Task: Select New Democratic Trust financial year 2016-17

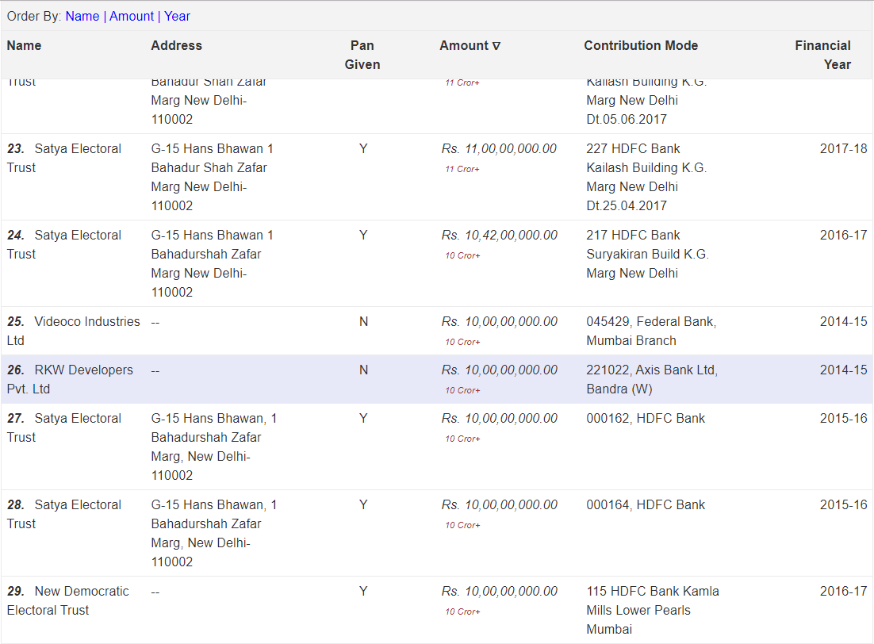Action: pos(843,592)
